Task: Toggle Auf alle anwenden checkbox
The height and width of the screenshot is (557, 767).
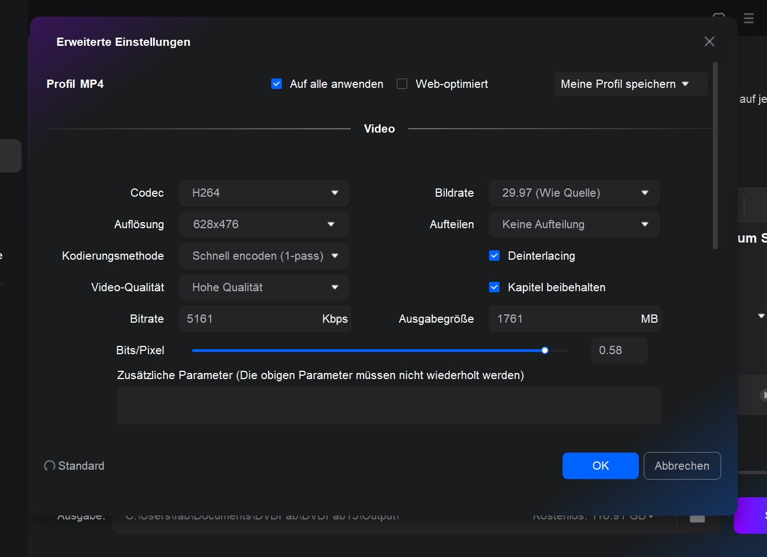Action: point(277,84)
